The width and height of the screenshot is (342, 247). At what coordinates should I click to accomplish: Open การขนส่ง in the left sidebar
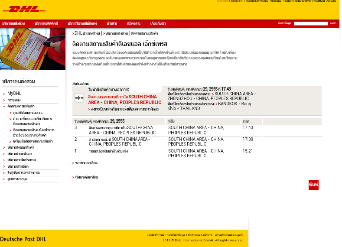click(14, 100)
